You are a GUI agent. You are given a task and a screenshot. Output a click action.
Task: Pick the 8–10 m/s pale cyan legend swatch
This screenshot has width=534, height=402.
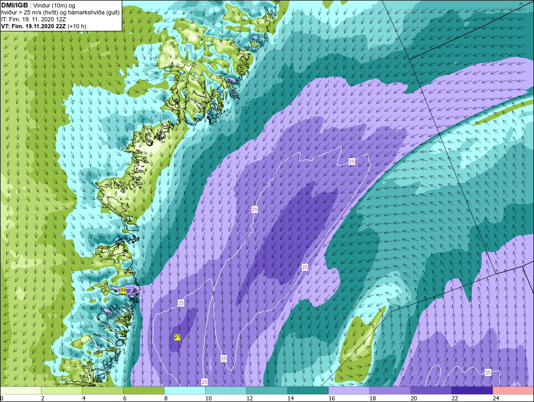click(x=185, y=390)
